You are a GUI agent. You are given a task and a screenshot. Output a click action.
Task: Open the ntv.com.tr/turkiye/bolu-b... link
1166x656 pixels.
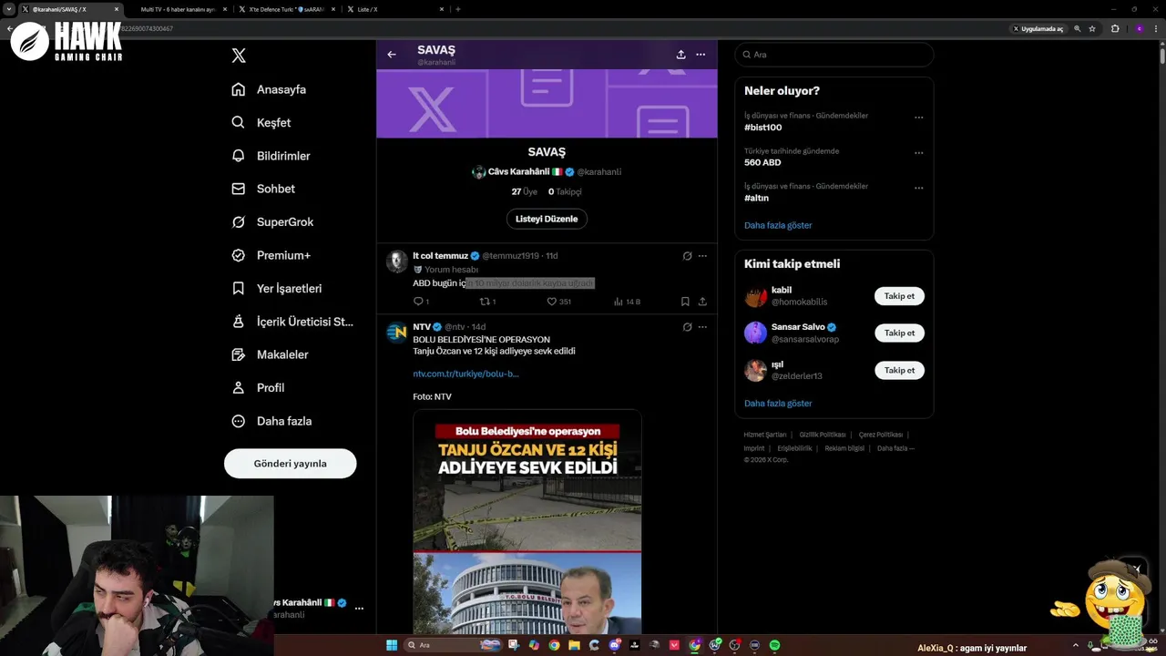465,374
